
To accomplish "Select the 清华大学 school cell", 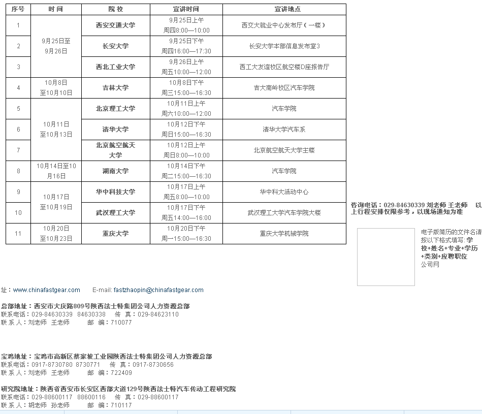I will pyautogui.click(x=115, y=129).
